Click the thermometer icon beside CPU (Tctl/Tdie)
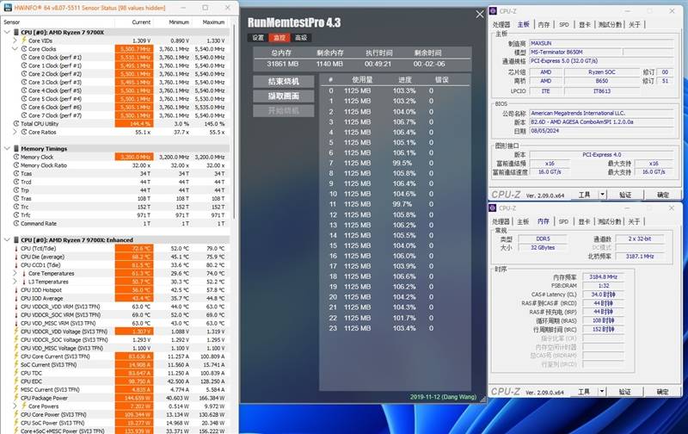Image resolution: width=688 pixels, height=434 pixels. point(15,248)
